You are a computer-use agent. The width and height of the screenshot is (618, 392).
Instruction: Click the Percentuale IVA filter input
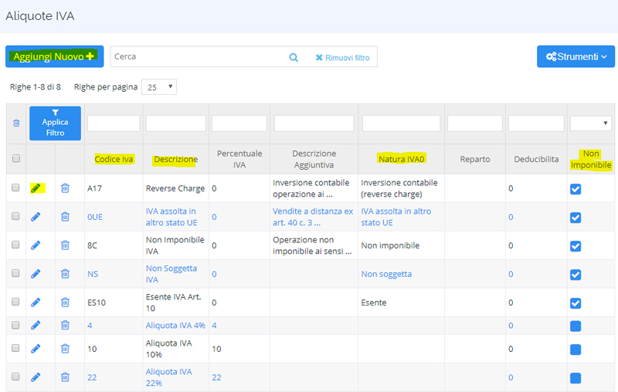click(239, 123)
